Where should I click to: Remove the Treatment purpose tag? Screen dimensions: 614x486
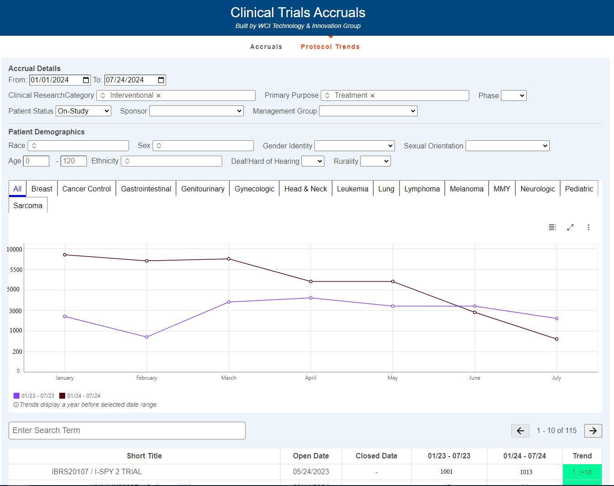372,95
